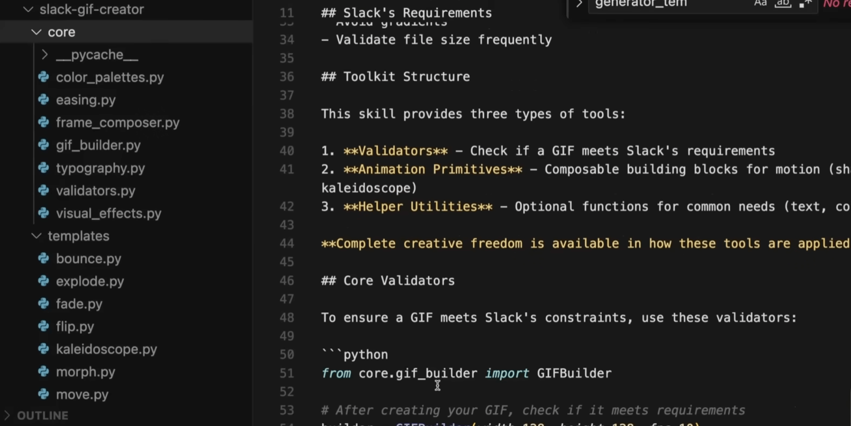Click the "```python" code fence line
Screen dimensions: 851x426
tap(354, 355)
